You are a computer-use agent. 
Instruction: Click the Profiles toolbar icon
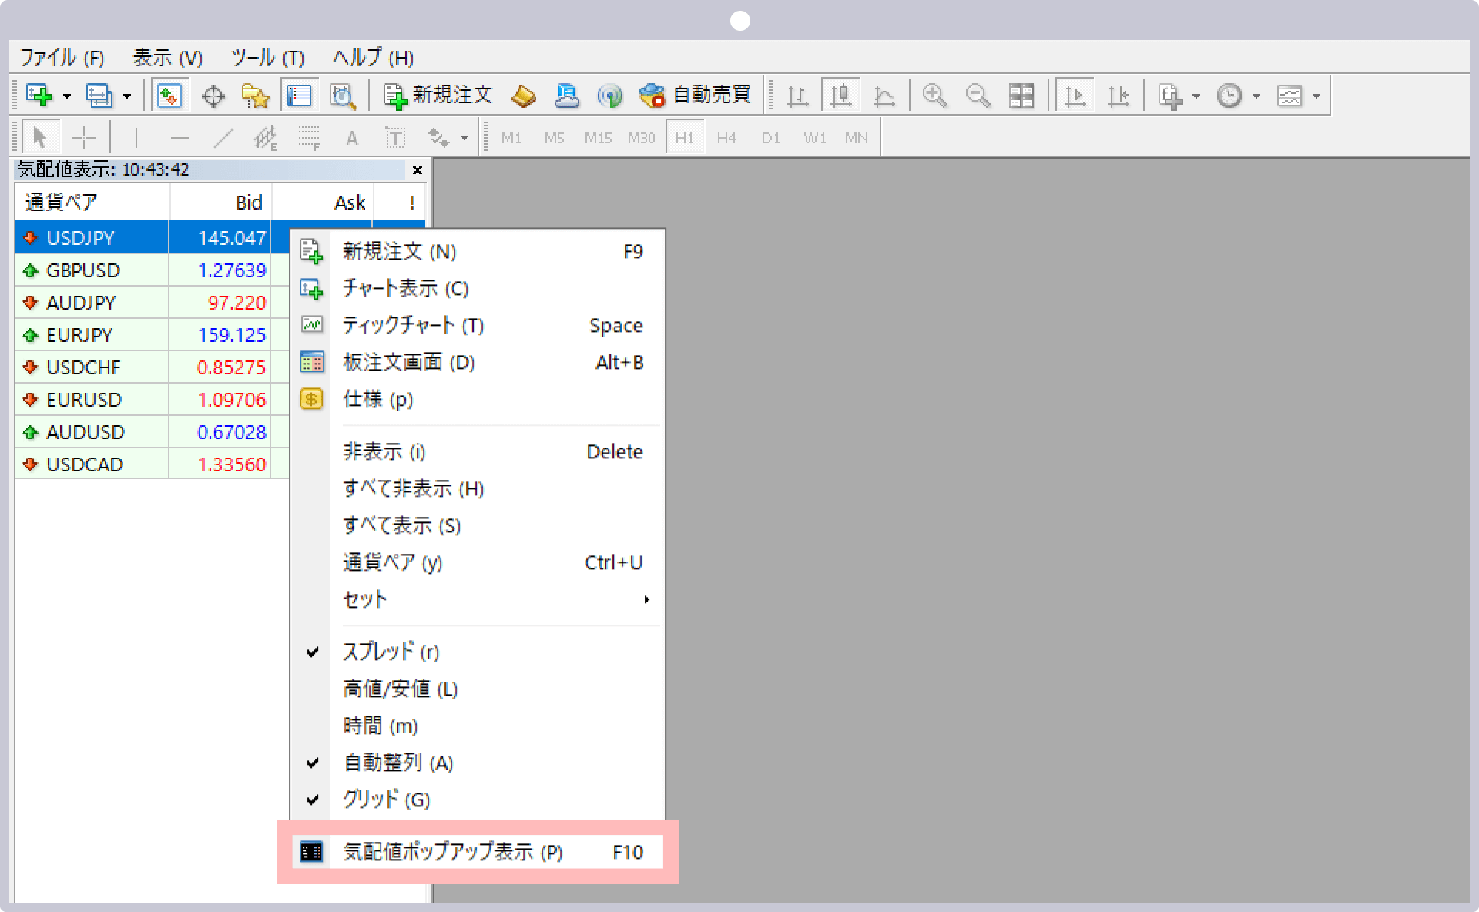point(99,96)
